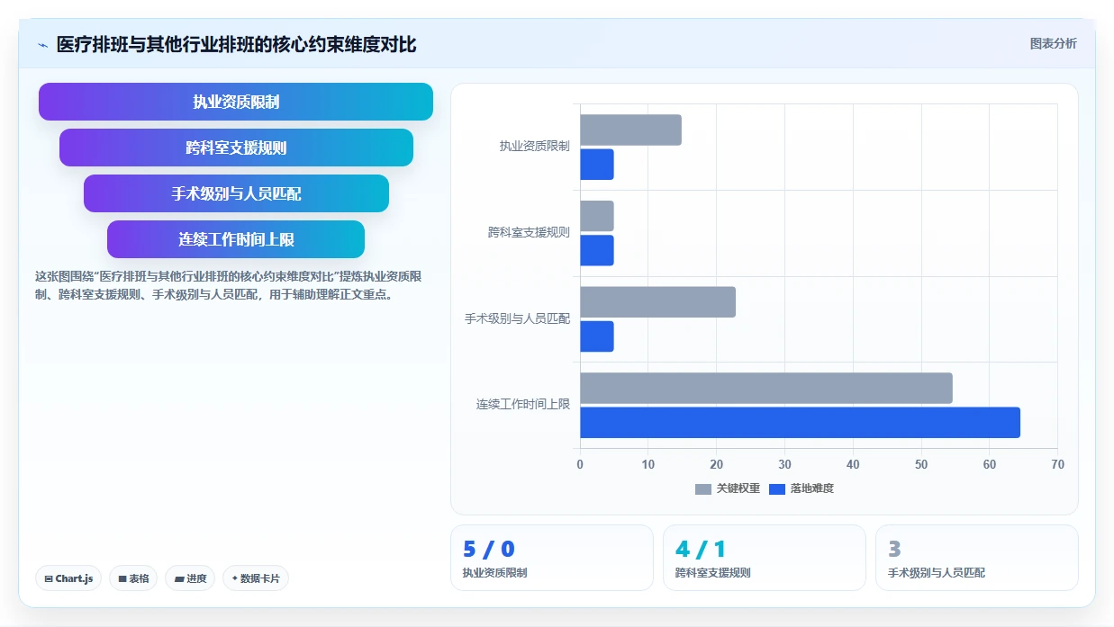Select the 跨科室支援规则 funnel bar

click(x=236, y=148)
